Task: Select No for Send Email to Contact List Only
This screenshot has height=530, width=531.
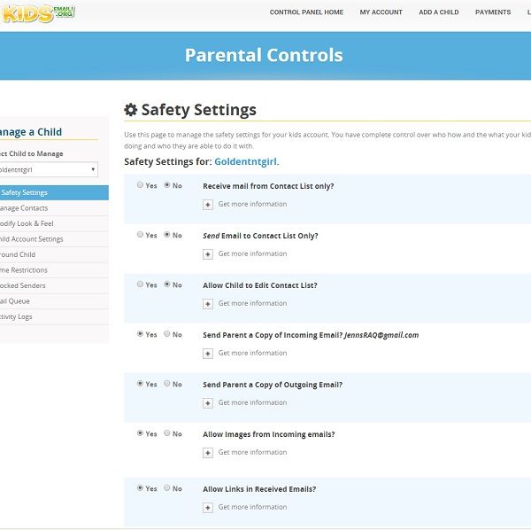Action: 167,234
